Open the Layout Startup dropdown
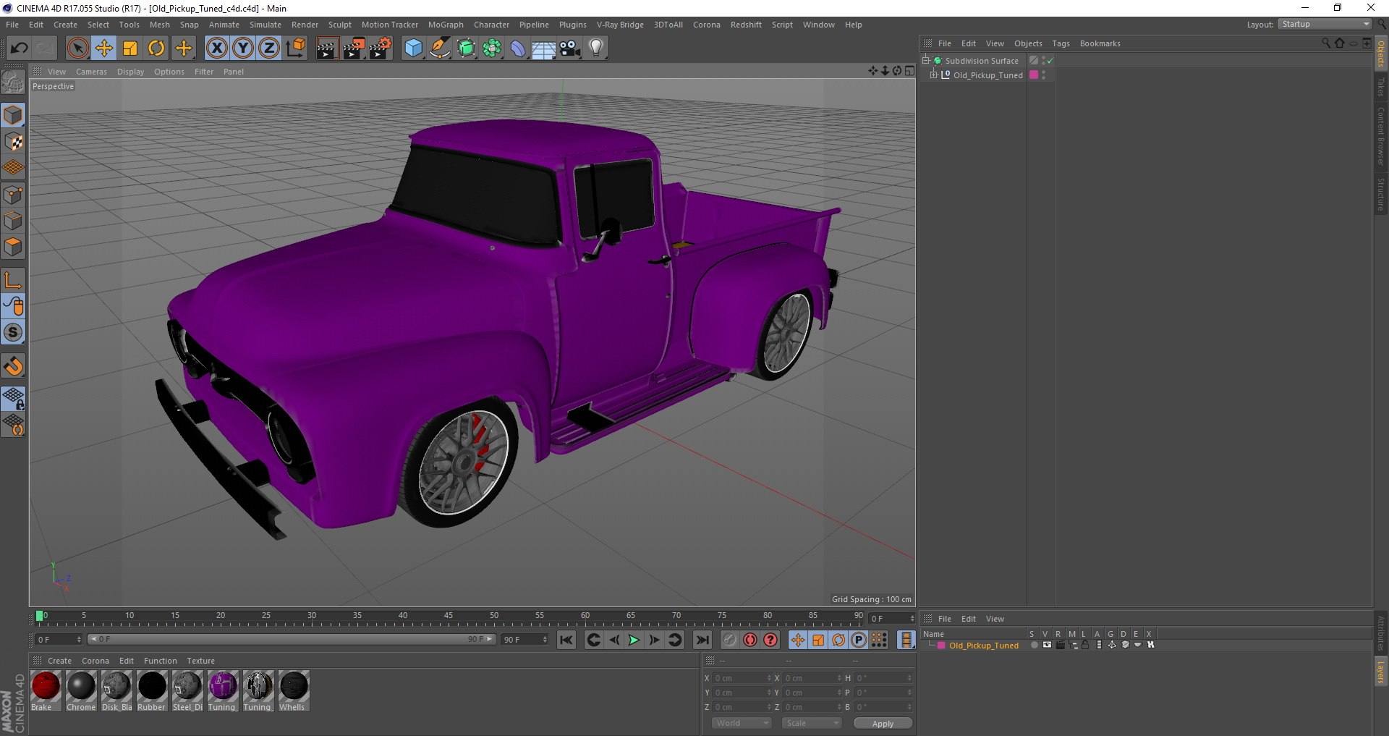The width and height of the screenshot is (1389, 736). [x=1325, y=25]
